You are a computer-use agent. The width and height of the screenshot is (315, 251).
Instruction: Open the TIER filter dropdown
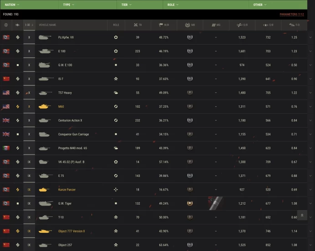point(126,5)
